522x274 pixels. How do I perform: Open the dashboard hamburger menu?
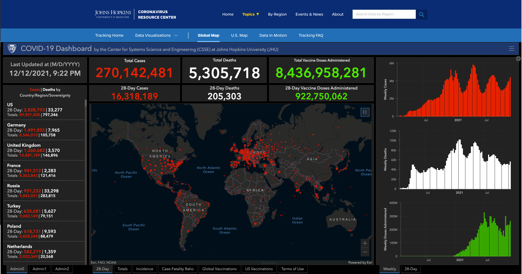click(x=511, y=49)
